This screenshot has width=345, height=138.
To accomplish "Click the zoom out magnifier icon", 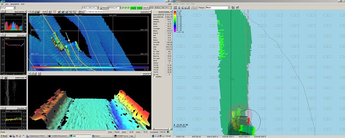I will pyautogui.click(x=74, y=11).
